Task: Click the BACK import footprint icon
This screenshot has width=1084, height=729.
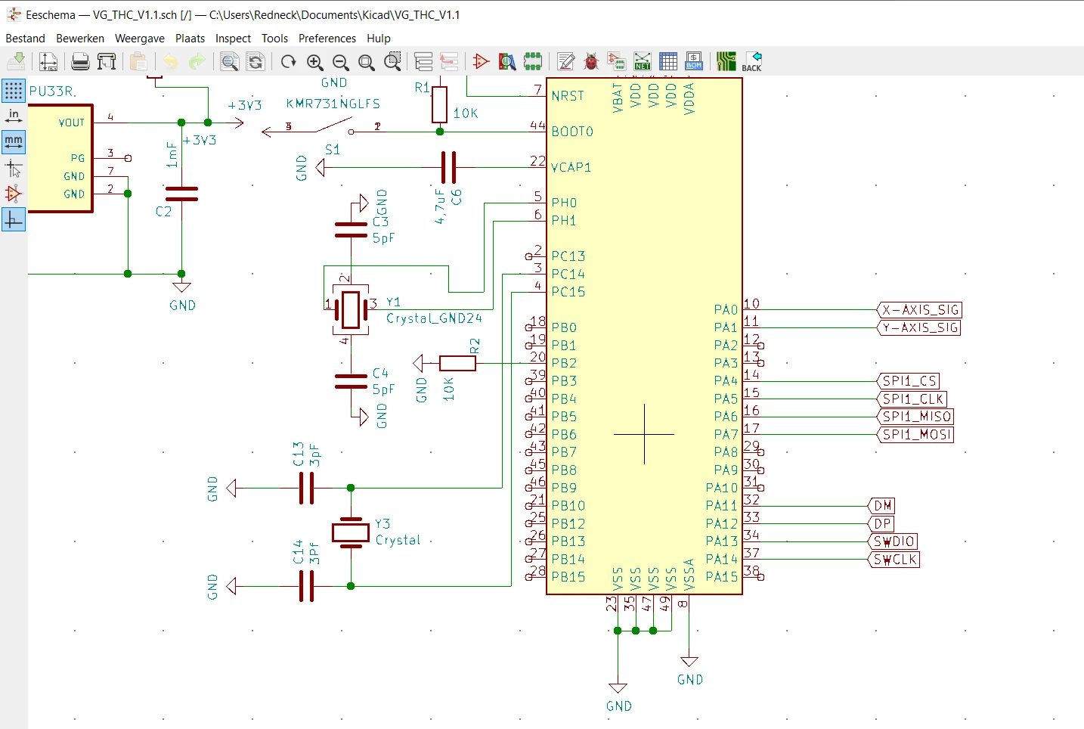Action: (x=752, y=62)
